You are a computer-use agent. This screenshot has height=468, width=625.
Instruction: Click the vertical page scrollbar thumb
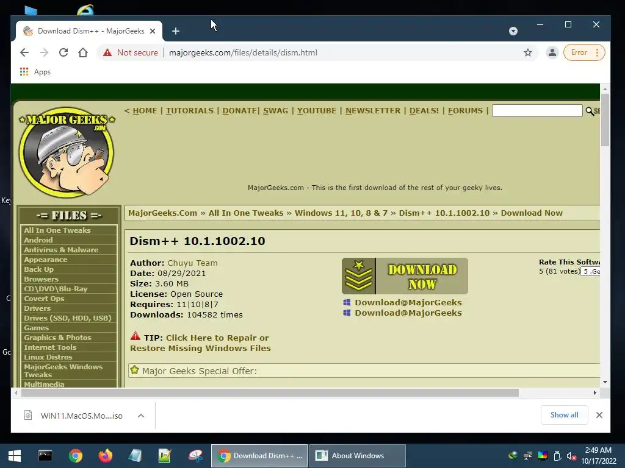[x=605, y=120]
